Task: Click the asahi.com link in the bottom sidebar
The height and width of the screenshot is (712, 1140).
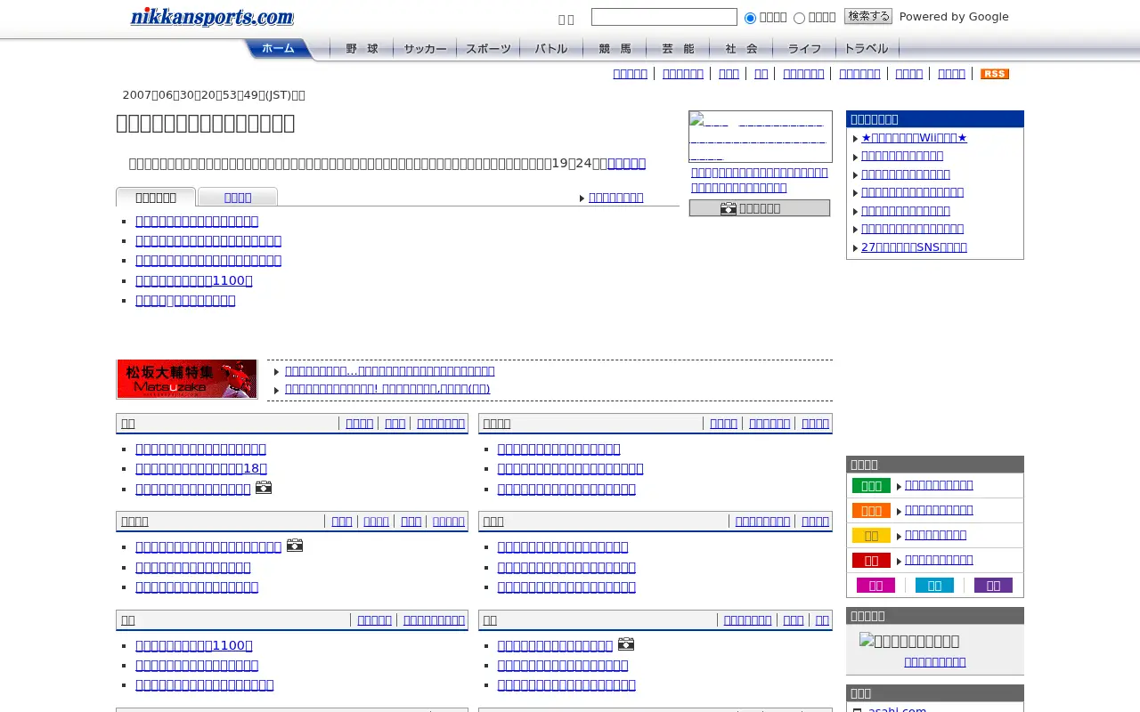Action: point(897,709)
